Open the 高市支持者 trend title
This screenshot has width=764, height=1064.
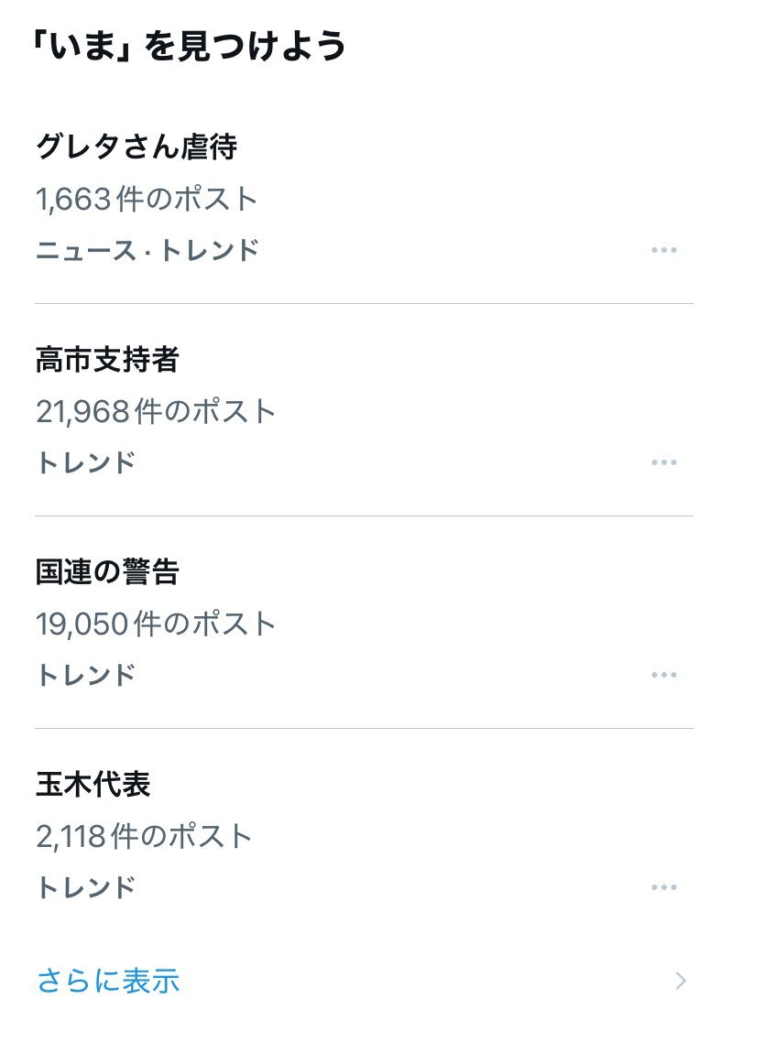107,360
